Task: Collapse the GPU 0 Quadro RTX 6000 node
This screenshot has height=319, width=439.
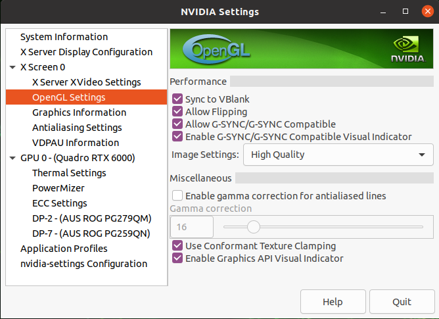Action: pos(13,158)
